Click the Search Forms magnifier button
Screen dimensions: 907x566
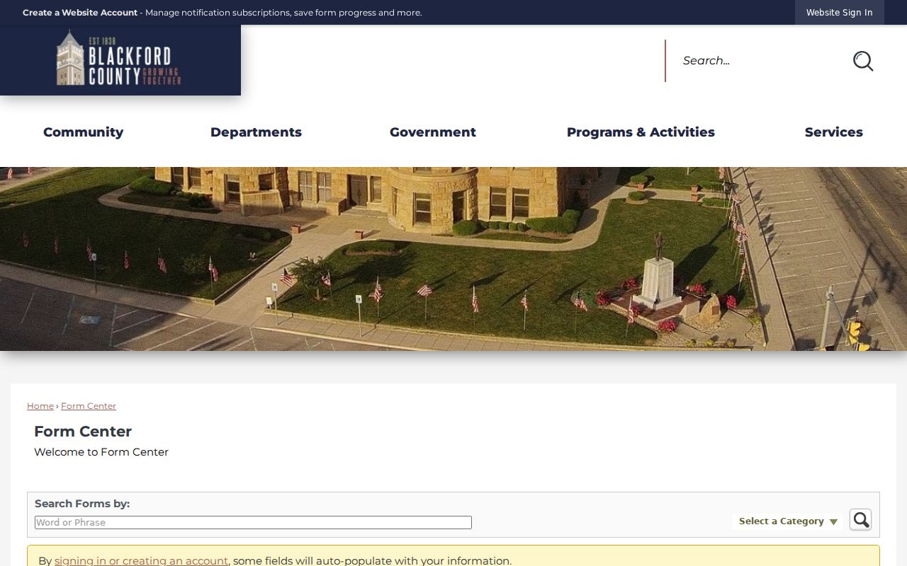(860, 520)
